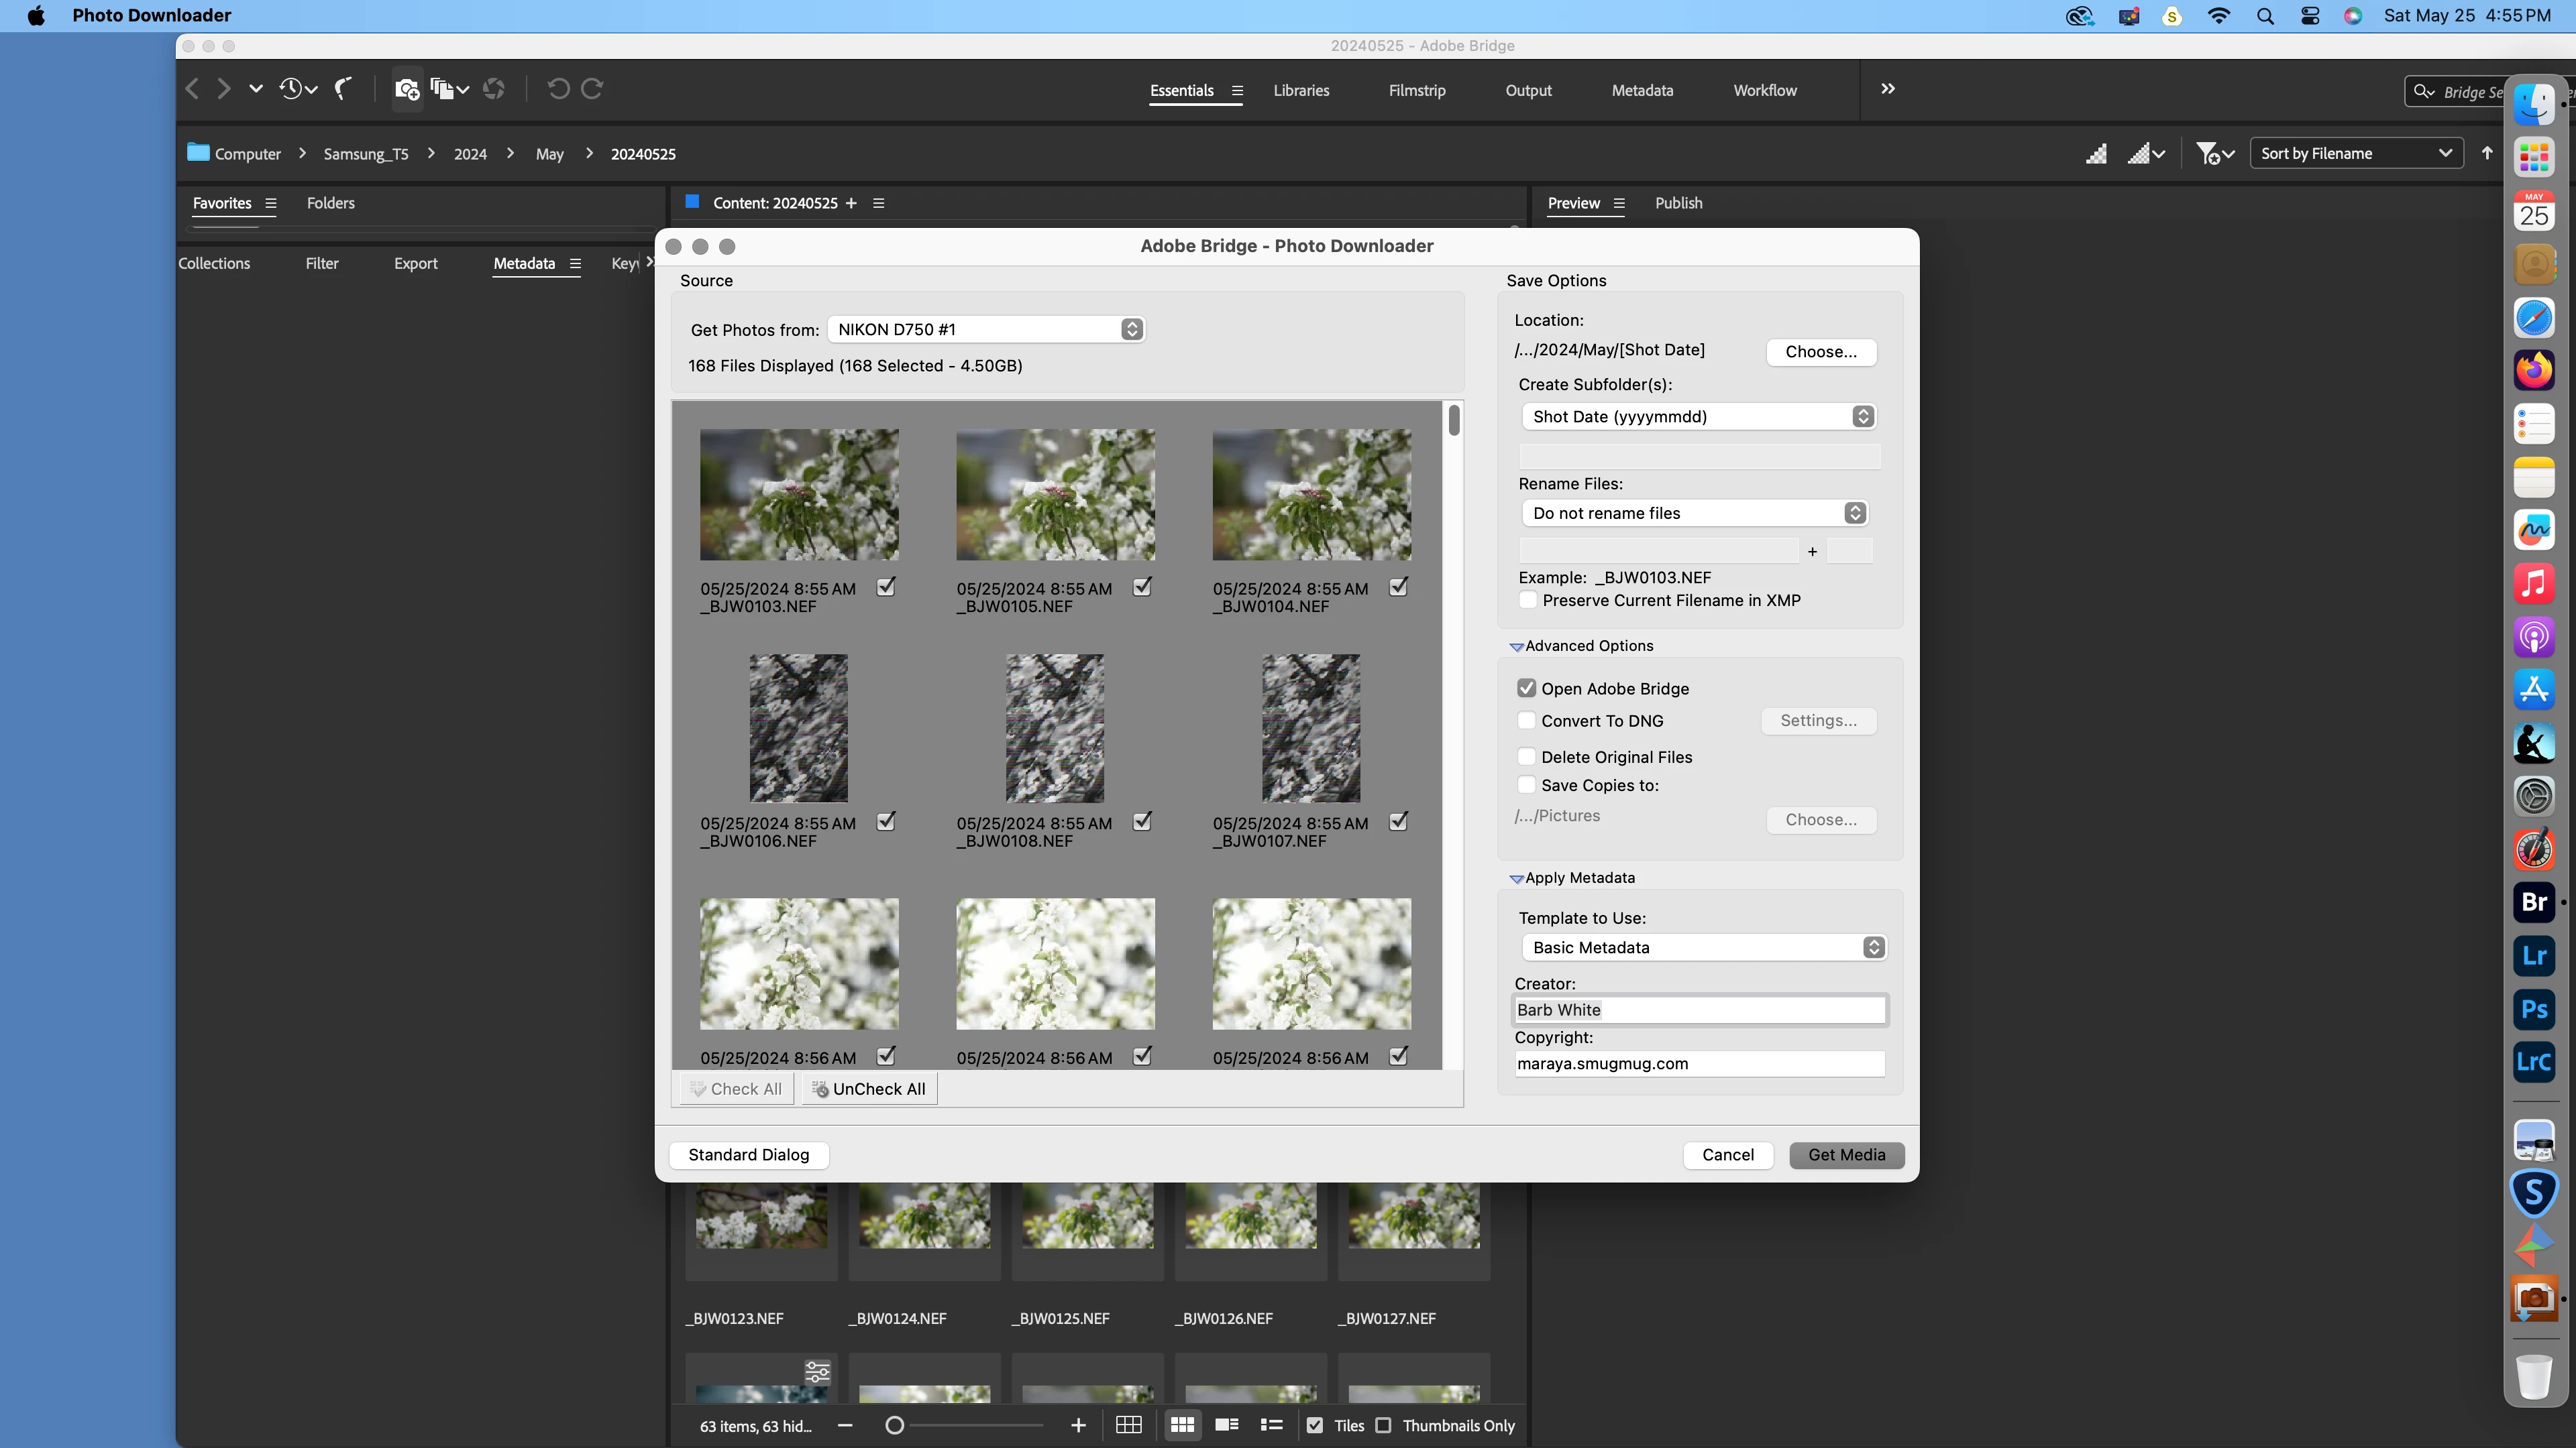This screenshot has width=2576, height=1448.
Task: Click the UnCheck All button
Action: [x=869, y=1089]
